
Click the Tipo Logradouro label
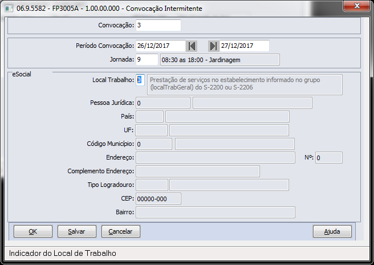coord(111,185)
